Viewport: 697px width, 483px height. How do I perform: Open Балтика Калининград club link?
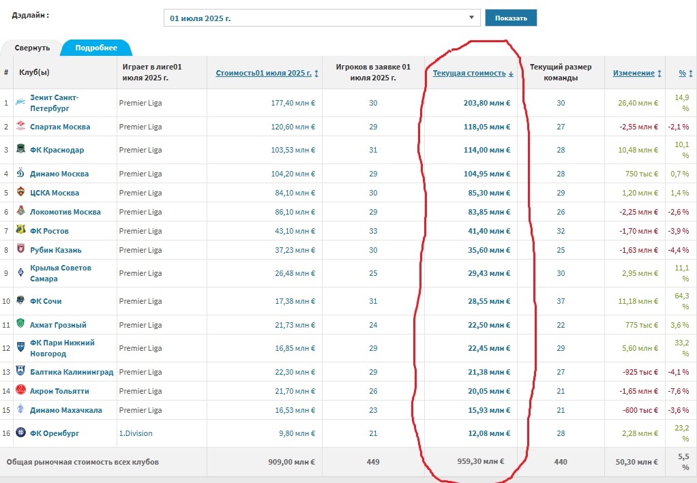tap(72, 372)
